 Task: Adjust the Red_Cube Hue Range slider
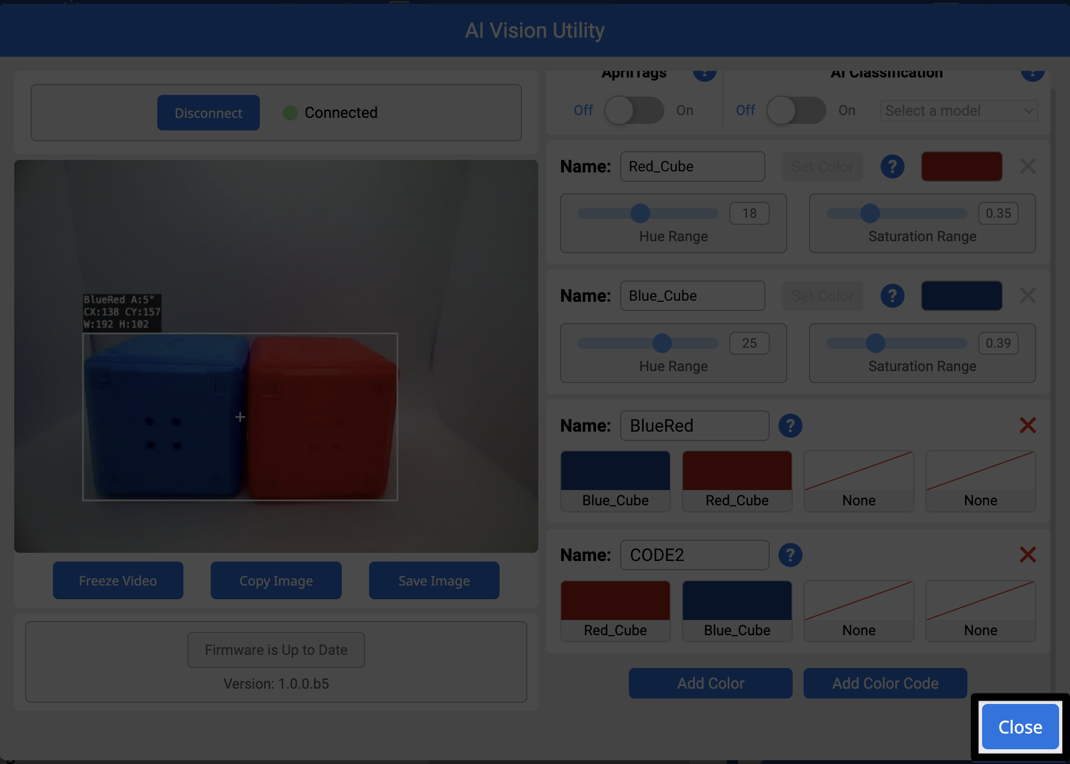point(641,213)
